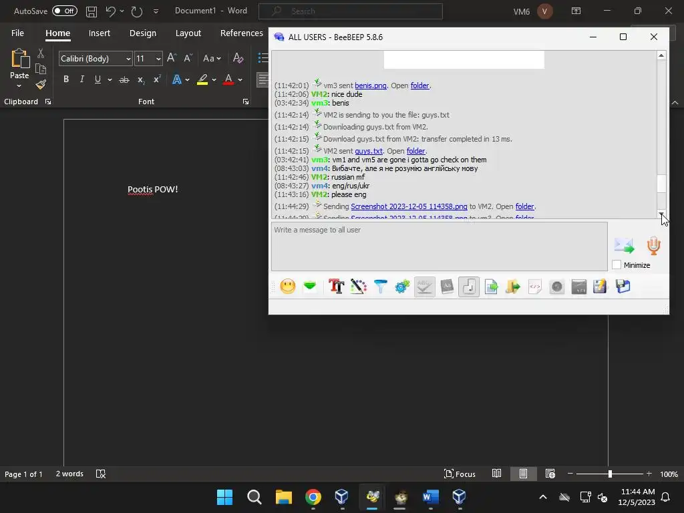Open Screenshot 2023-12-05 114358.png sent to VM2
Image resolution: width=684 pixels, height=513 pixels.
pyautogui.click(x=409, y=206)
